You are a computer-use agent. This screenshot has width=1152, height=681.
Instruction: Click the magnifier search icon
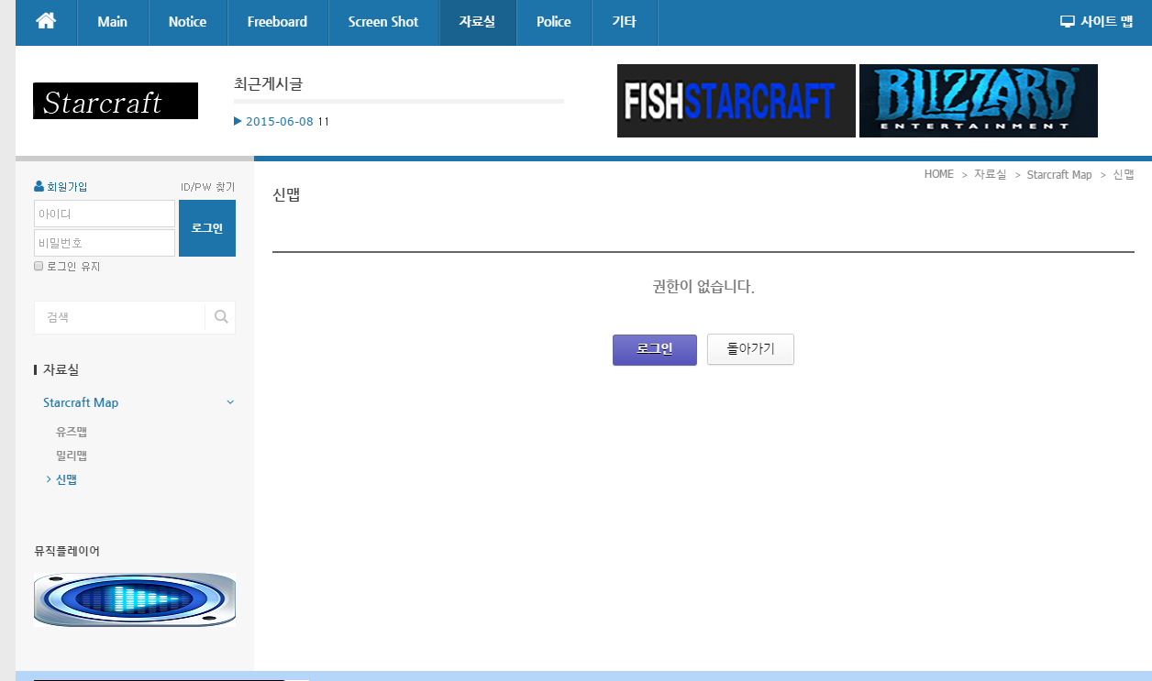click(221, 317)
